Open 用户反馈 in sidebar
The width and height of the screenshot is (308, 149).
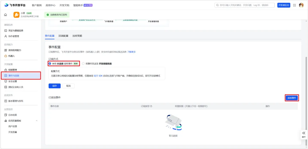(x=13, y=126)
